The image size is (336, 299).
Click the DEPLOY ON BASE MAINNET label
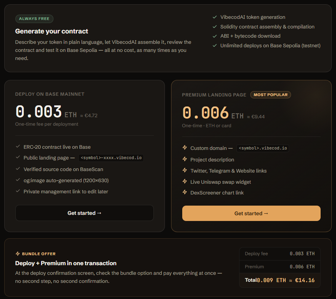pyautogui.click(x=50, y=94)
